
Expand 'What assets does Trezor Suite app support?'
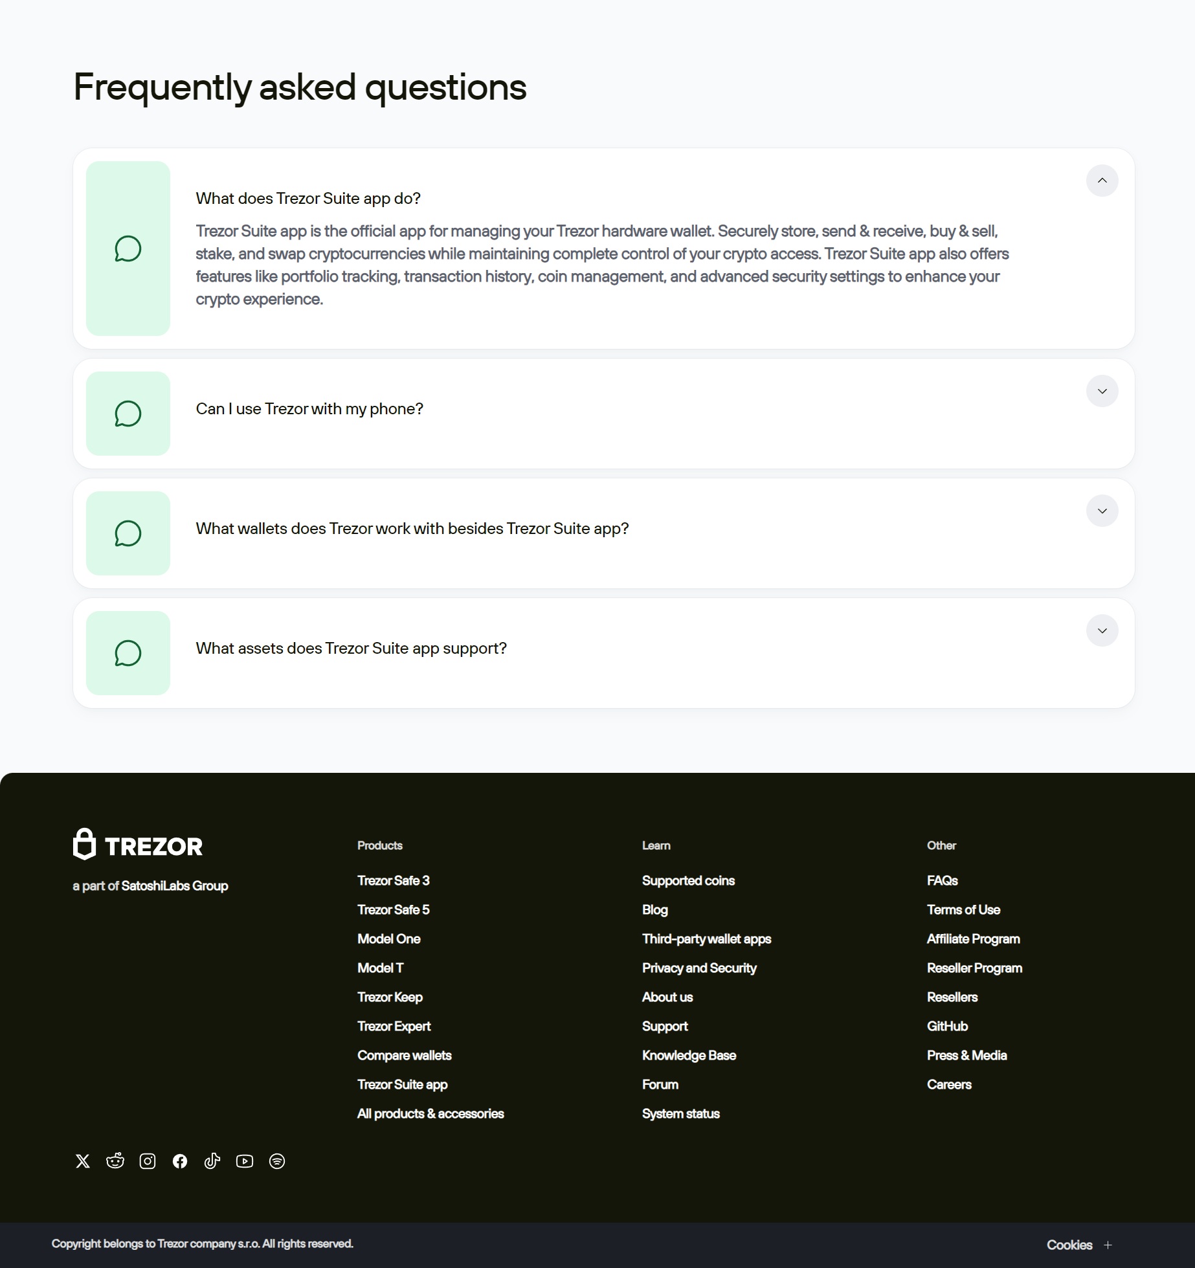point(1102,630)
